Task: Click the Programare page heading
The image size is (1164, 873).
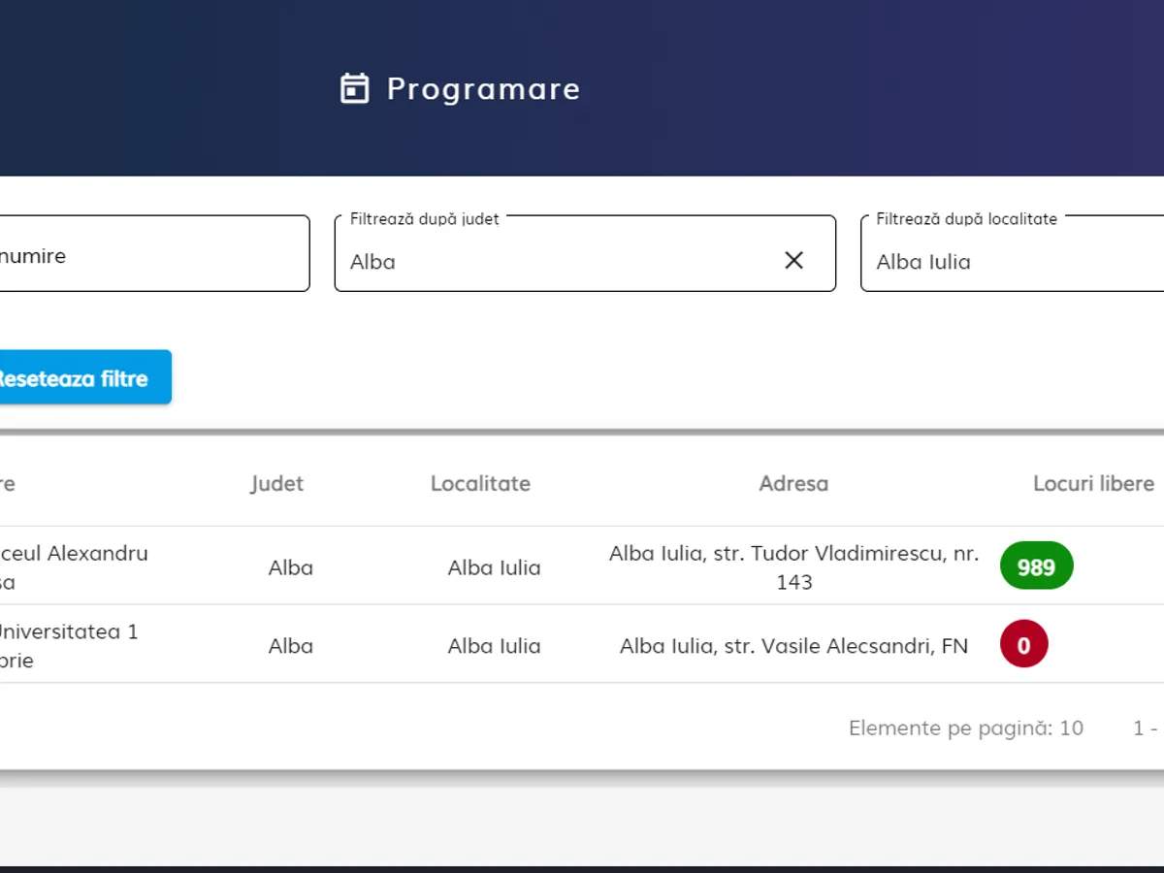Action: pos(483,89)
